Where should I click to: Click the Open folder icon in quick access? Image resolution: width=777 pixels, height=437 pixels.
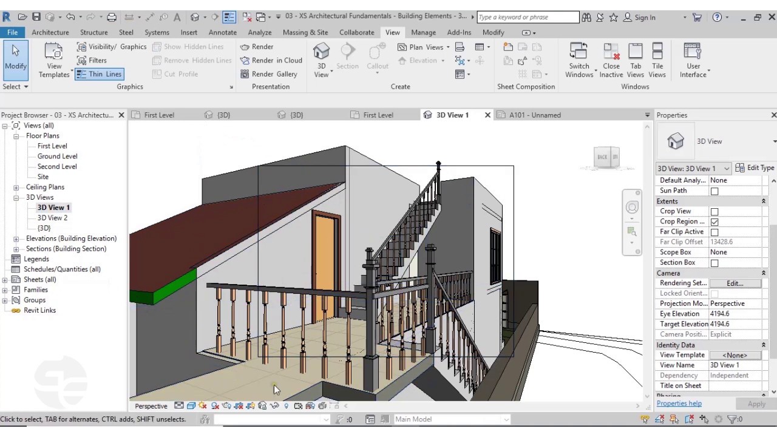pyautogui.click(x=22, y=17)
